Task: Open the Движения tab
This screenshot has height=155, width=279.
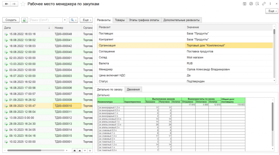Action: 133,90
